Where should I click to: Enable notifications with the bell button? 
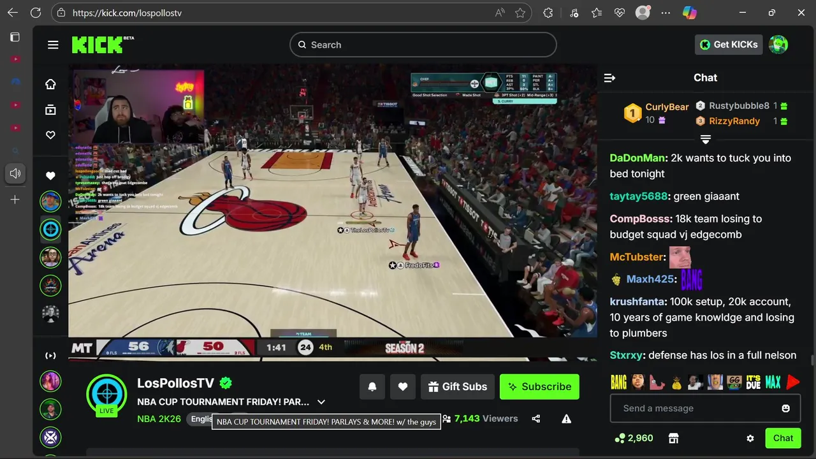[372, 387]
